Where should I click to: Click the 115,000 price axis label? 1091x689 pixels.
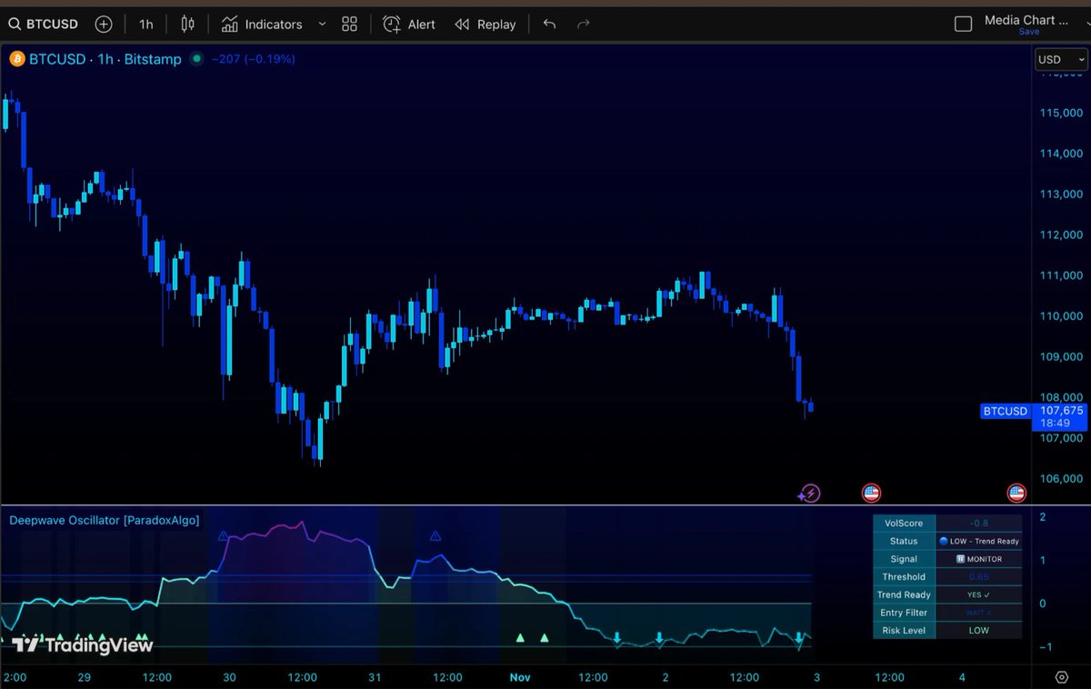[x=1060, y=113]
